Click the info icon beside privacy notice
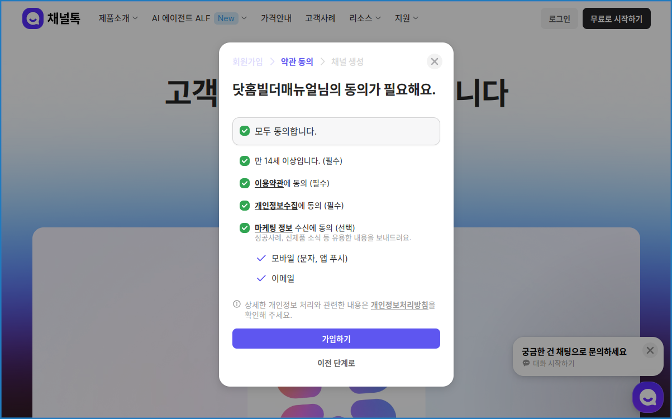672x419 pixels. 237,304
